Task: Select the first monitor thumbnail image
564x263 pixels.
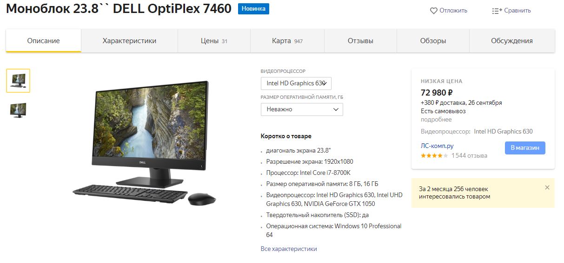Action: [x=18, y=81]
